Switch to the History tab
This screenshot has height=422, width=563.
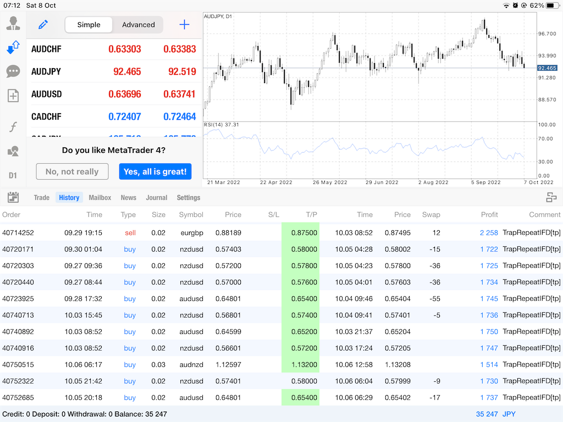pos(69,198)
